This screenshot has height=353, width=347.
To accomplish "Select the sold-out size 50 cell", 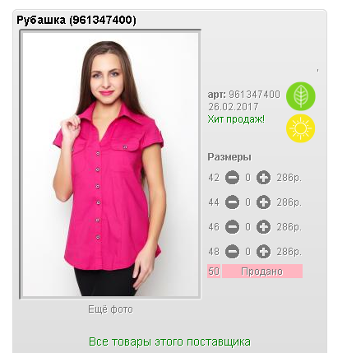I will [214, 272].
